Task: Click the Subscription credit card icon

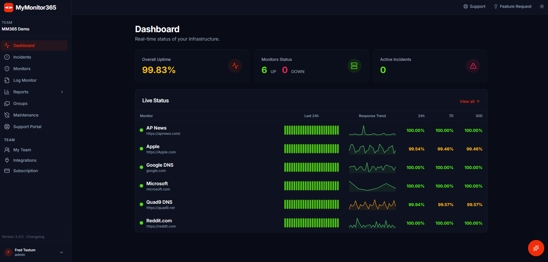Action: 7,171
